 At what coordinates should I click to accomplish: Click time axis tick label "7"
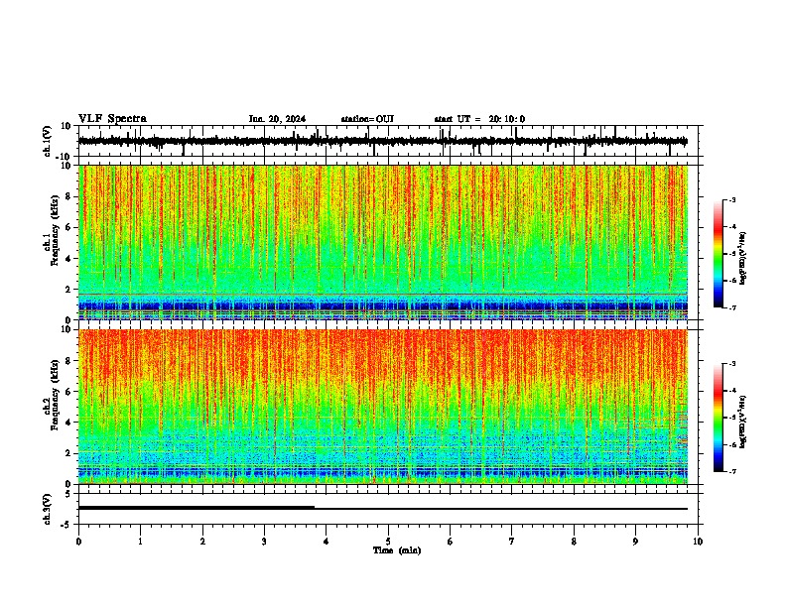[512, 542]
